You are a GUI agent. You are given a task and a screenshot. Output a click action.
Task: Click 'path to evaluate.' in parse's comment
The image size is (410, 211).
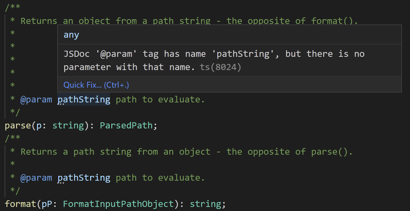pos(160,99)
